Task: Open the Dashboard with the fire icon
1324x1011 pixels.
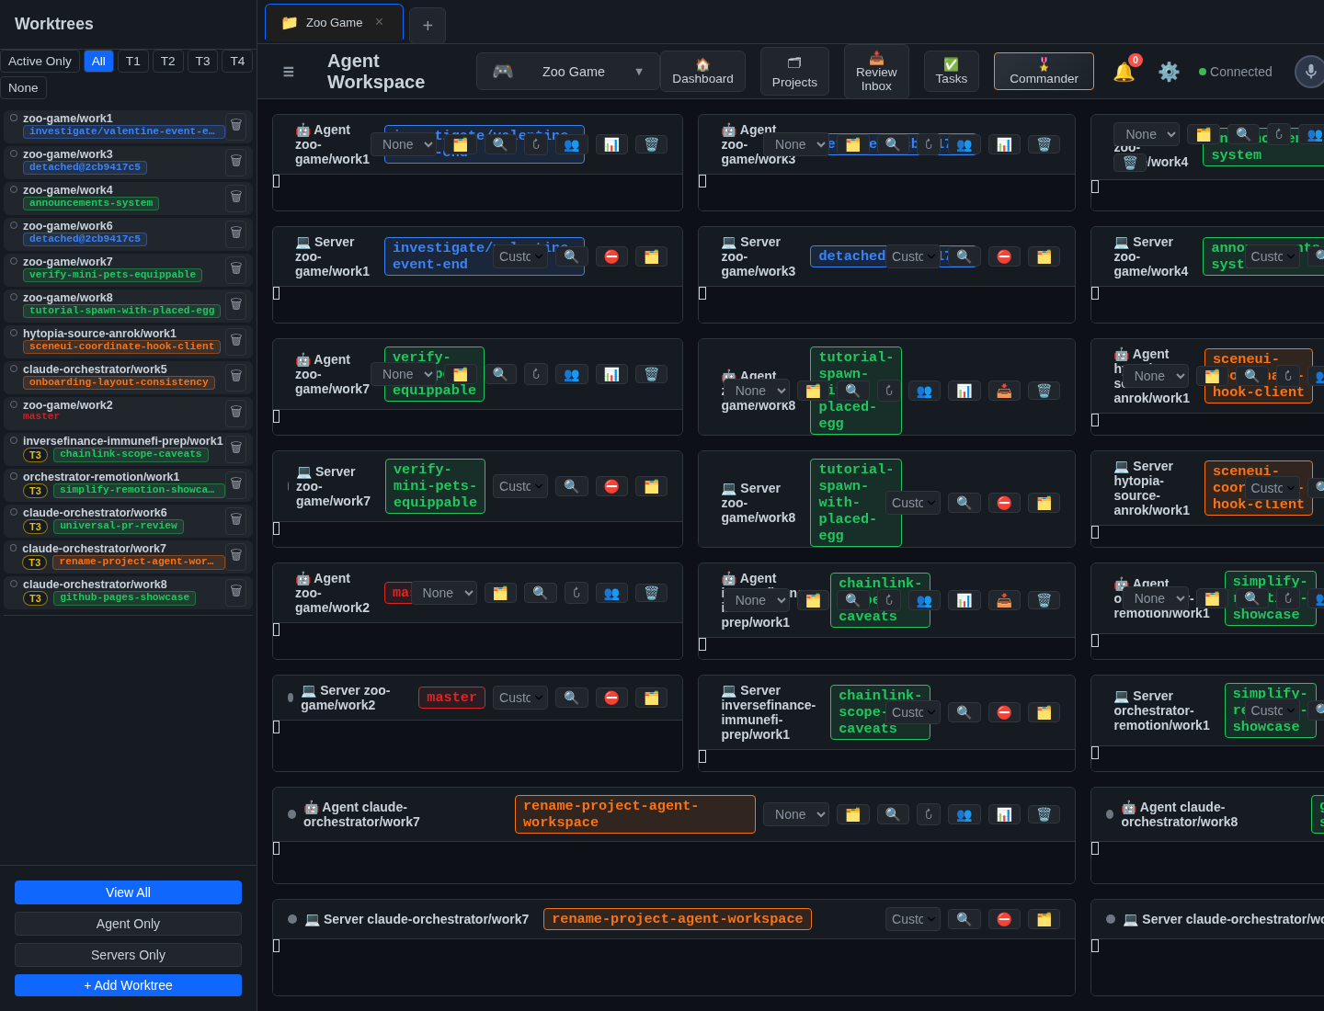Action: coord(702,71)
